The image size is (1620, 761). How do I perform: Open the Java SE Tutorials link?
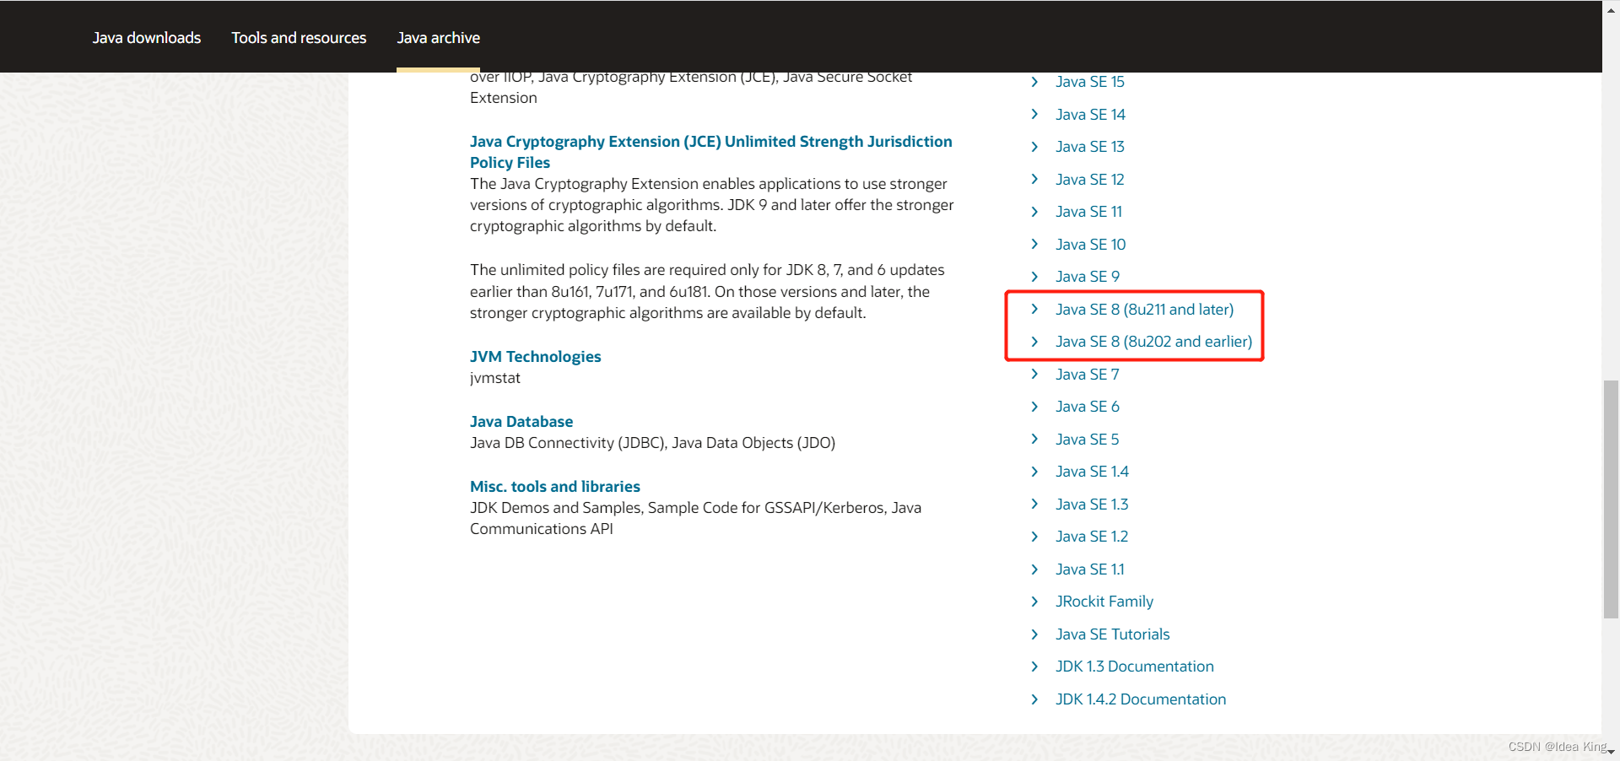click(x=1112, y=634)
